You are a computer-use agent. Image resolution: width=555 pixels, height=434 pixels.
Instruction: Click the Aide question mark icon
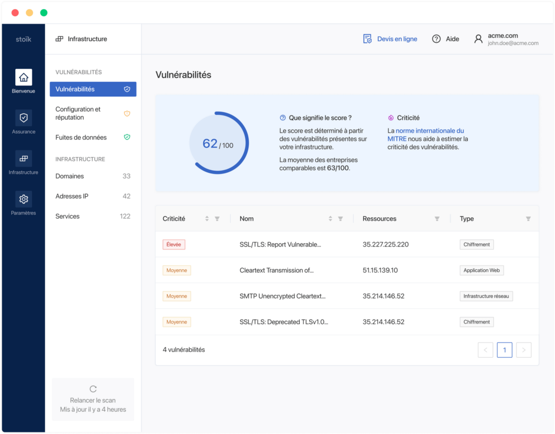(436, 39)
